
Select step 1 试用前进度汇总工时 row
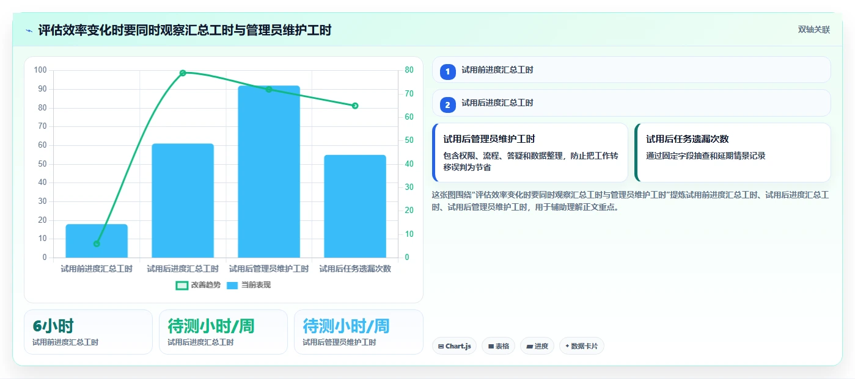[631, 70]
